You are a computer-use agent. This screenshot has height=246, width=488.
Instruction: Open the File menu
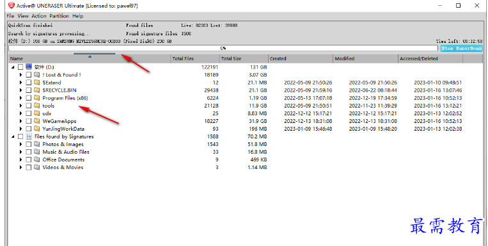pos(10,16)
